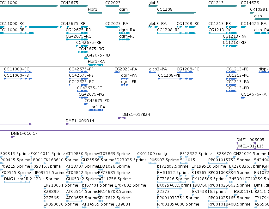This screenshot has width=269, height=209.
Task: Open the CG2023-PA protein label
Action: tap(126, 69)
